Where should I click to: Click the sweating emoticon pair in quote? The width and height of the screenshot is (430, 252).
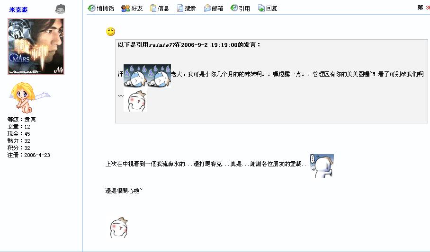pyautogui.click(x=147, y=76)
